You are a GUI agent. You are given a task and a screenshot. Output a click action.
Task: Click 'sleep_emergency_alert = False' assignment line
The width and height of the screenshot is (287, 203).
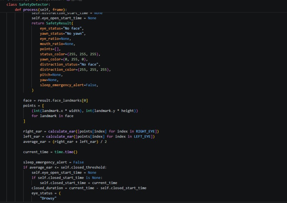(x=53, y=162)
